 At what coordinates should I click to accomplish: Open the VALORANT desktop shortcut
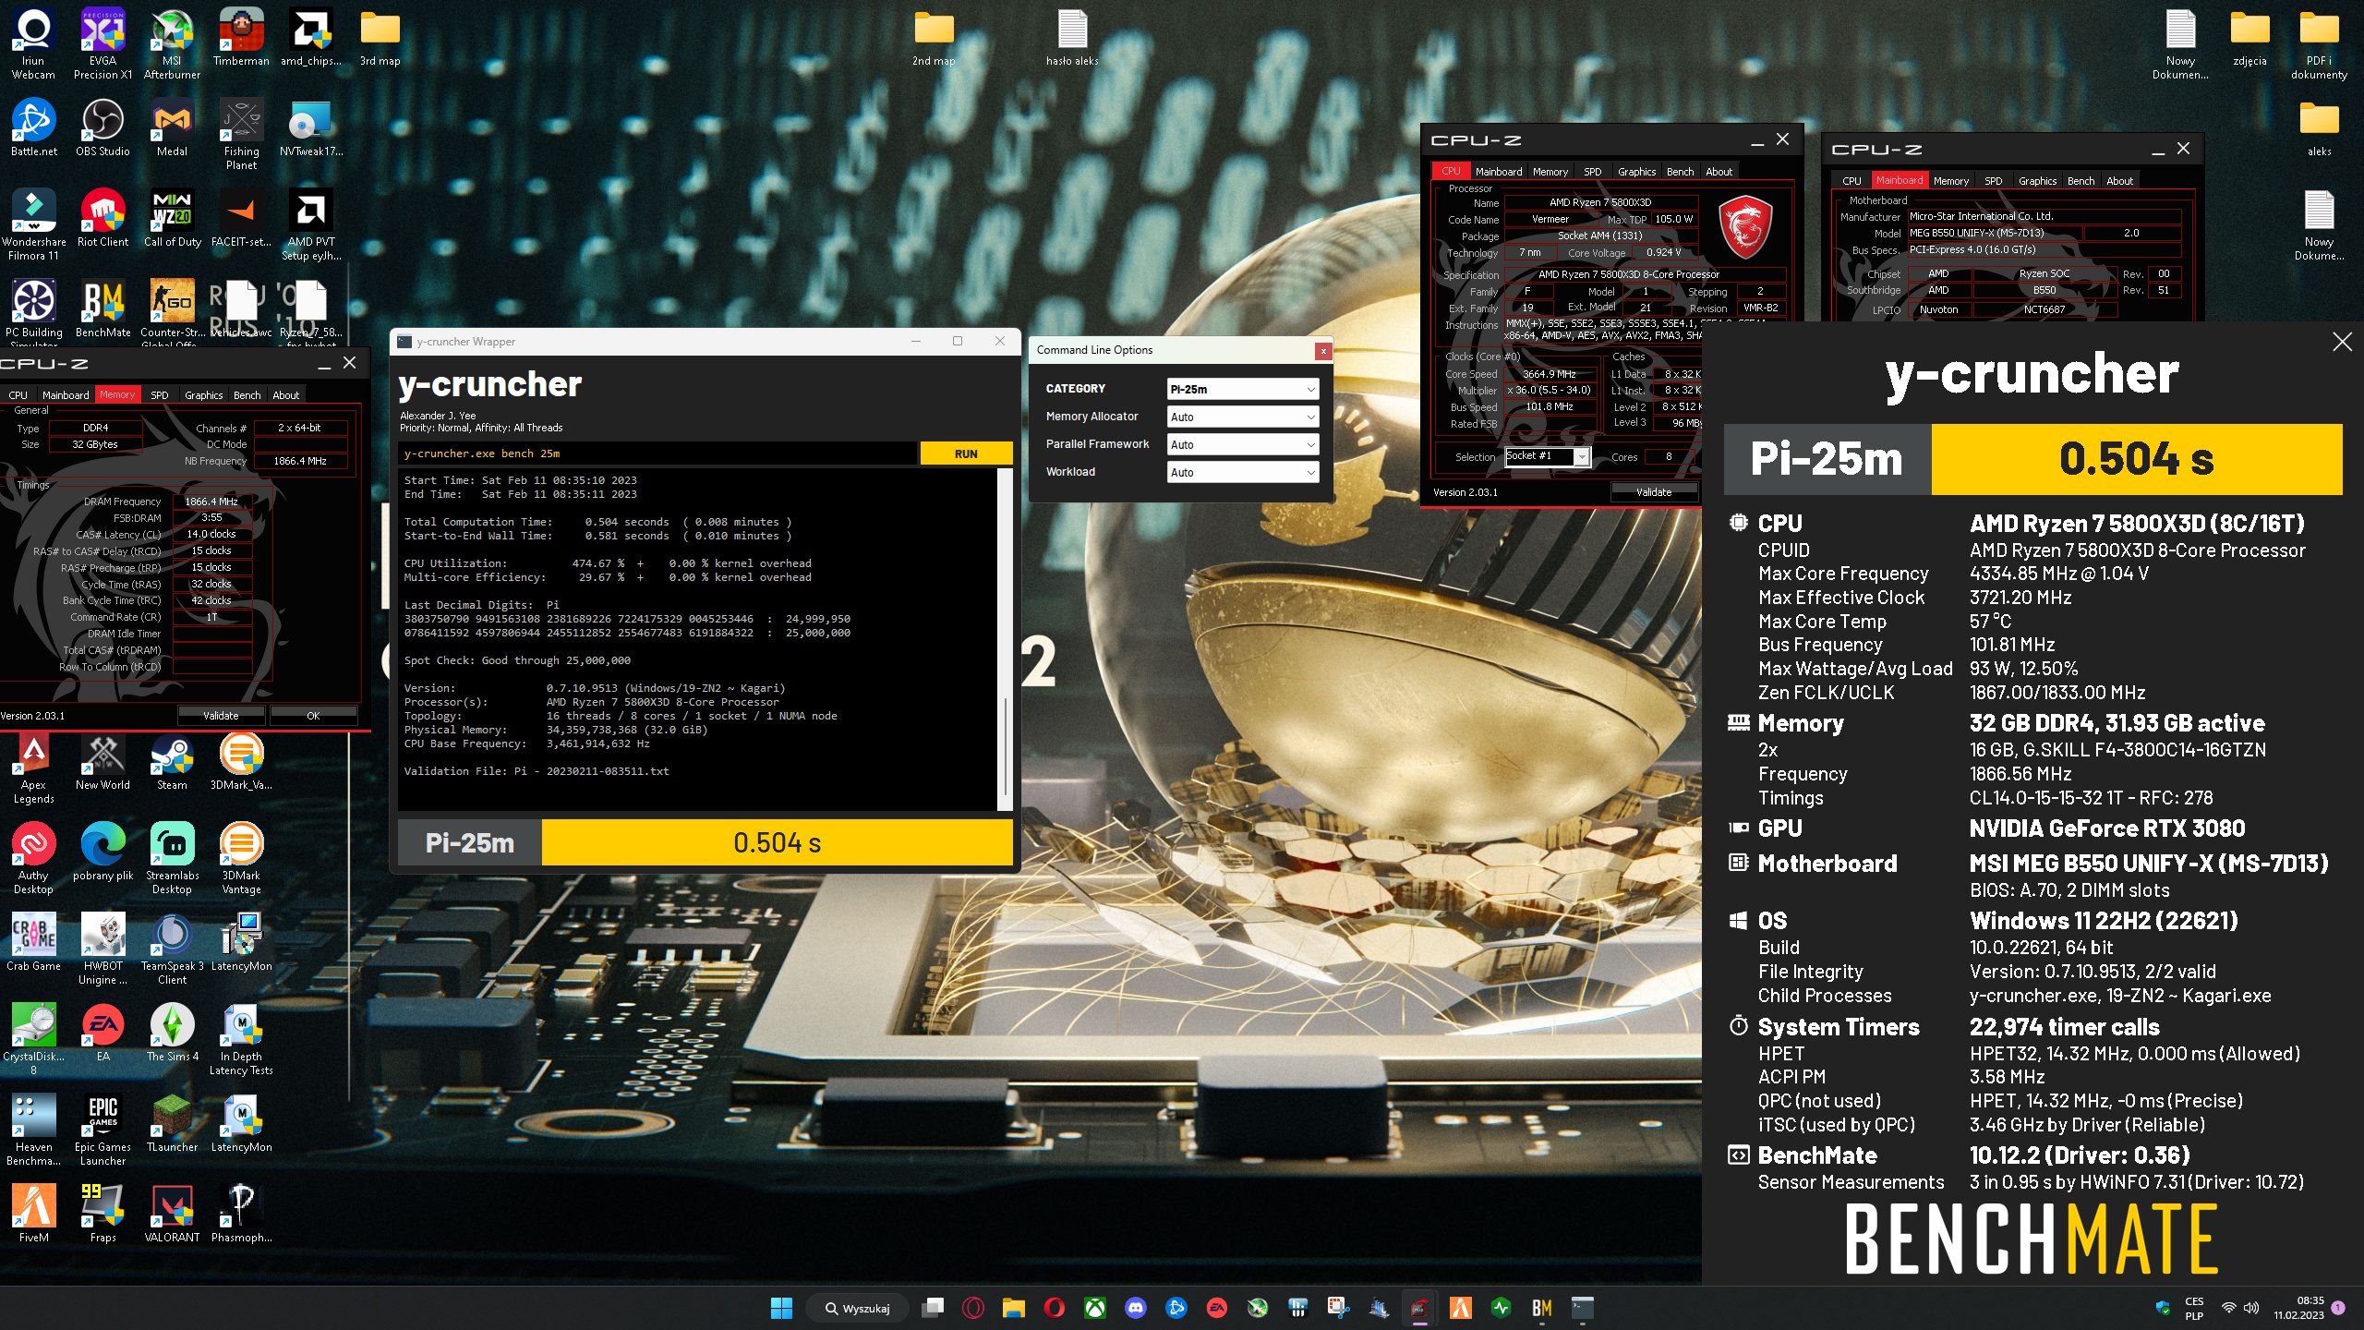pos(172,1214)
